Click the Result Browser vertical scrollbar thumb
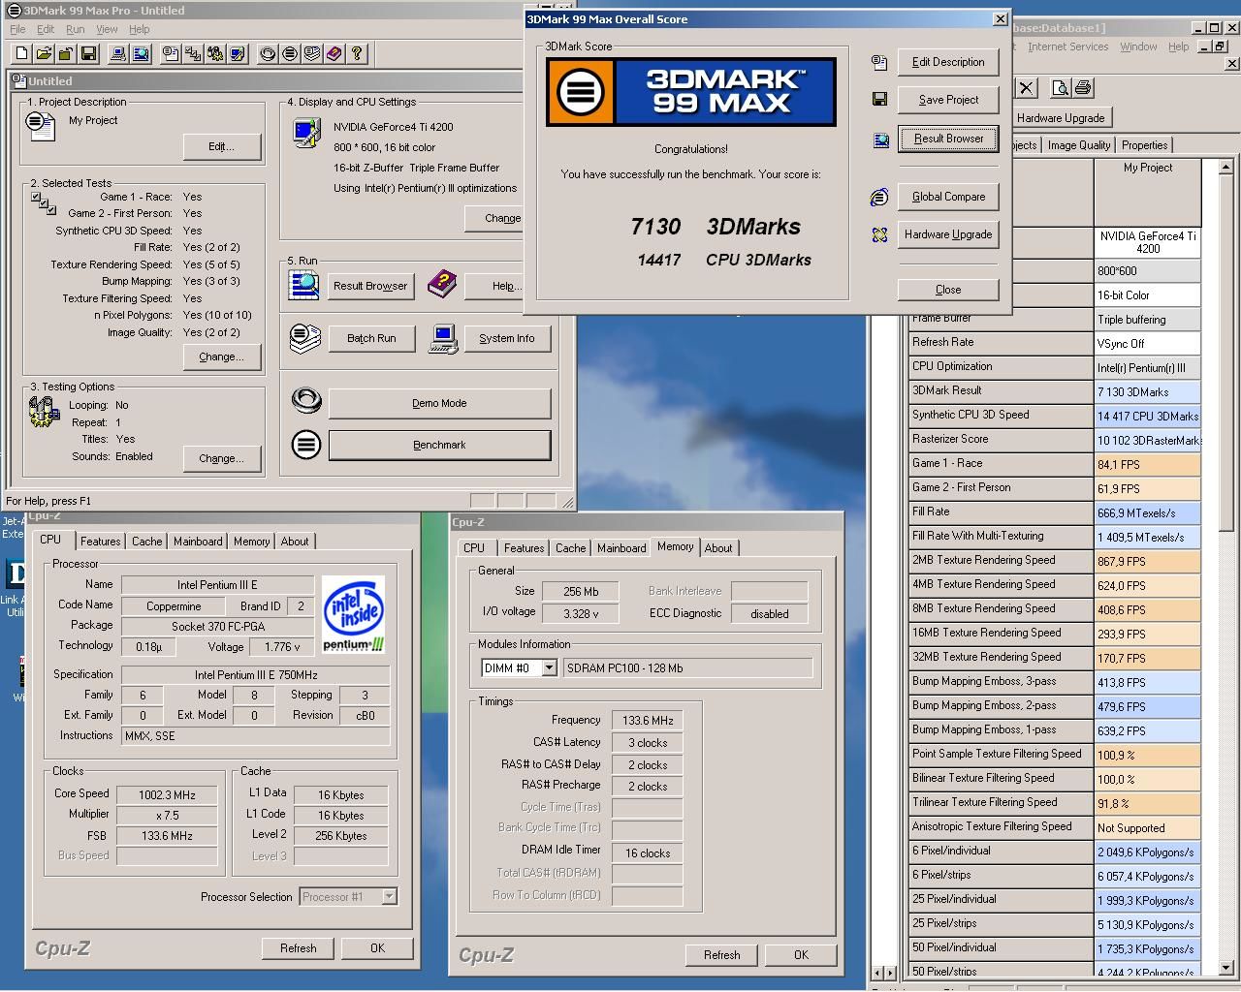 point(1226,354)
